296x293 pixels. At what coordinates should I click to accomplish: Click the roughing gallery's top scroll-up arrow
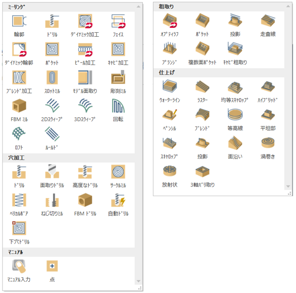point(289,6)
